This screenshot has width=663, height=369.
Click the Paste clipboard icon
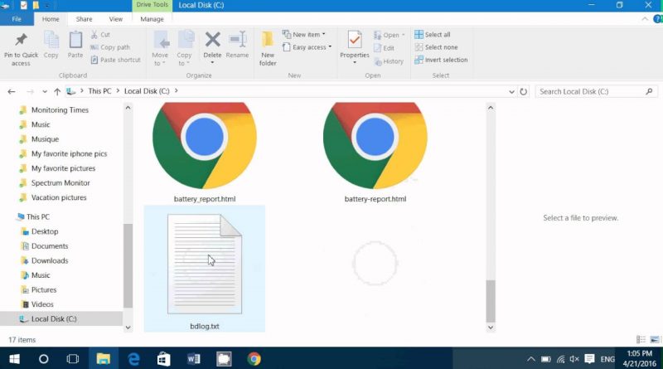coord(75,41)
